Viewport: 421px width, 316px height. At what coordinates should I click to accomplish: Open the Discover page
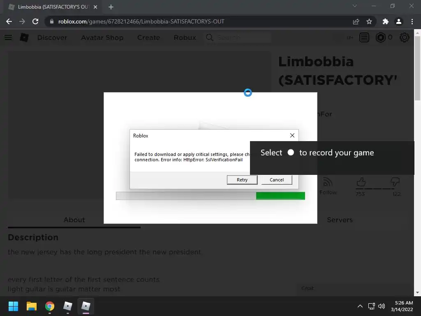coord(52,37)
